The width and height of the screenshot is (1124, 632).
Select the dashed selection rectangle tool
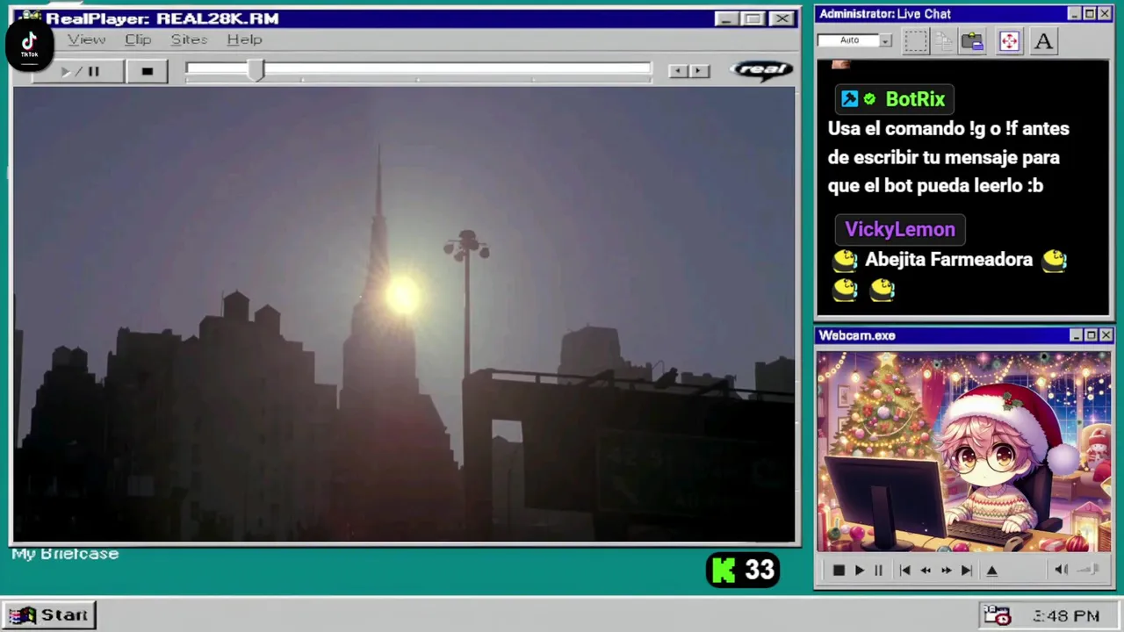tap(915, 41)
